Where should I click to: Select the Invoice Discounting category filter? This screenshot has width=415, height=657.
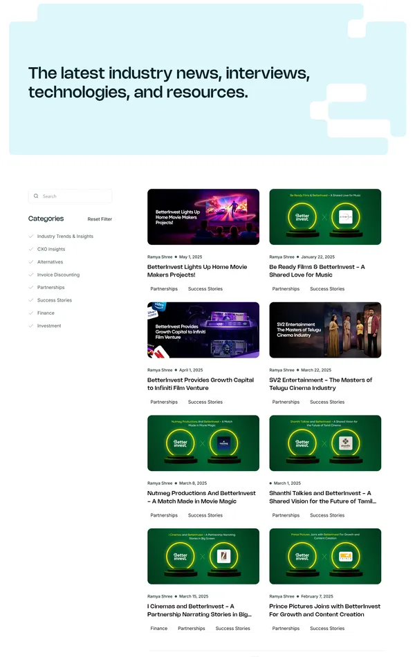coord(31,275)
